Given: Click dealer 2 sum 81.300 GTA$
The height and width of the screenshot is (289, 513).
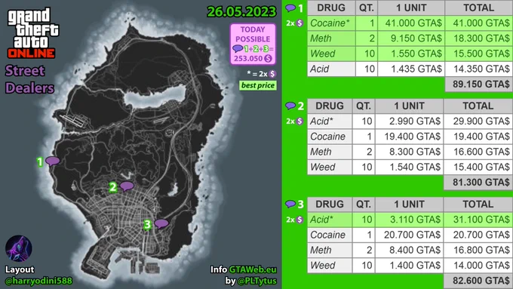Looking at the screenshot, I should 478,183.
